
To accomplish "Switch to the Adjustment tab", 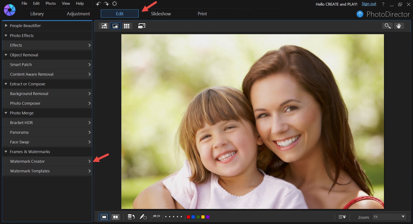I will (78, 14).
